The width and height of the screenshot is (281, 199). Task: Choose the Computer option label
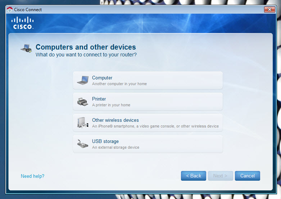point(102,78)
